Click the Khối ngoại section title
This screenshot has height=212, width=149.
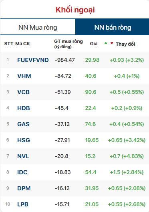75,10
